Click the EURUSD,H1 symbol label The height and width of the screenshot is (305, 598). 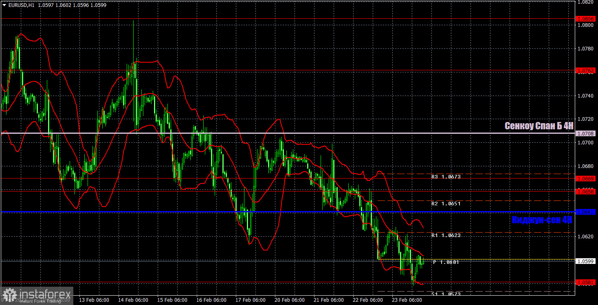coord(22,5)
